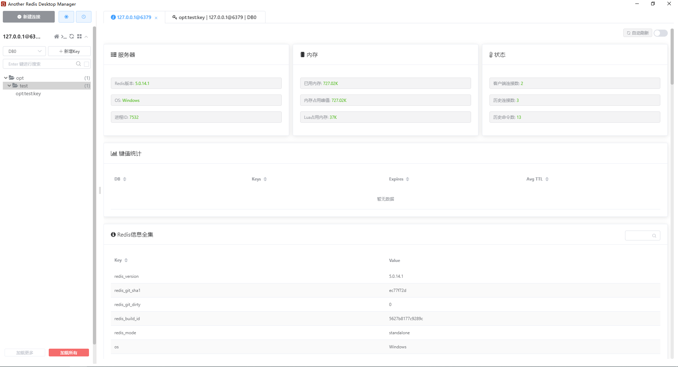678x367 pixels.
Task: Switch to the 127.0.0.1@6379 status tab
Action: [x=134, y=17]
